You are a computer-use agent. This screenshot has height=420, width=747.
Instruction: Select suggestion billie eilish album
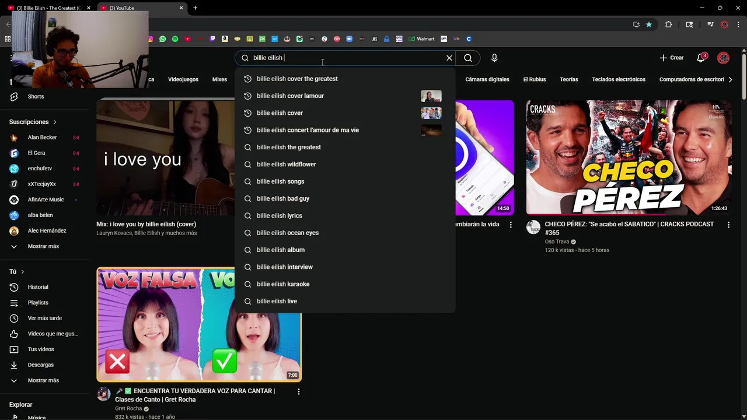(x=345, y=250)
